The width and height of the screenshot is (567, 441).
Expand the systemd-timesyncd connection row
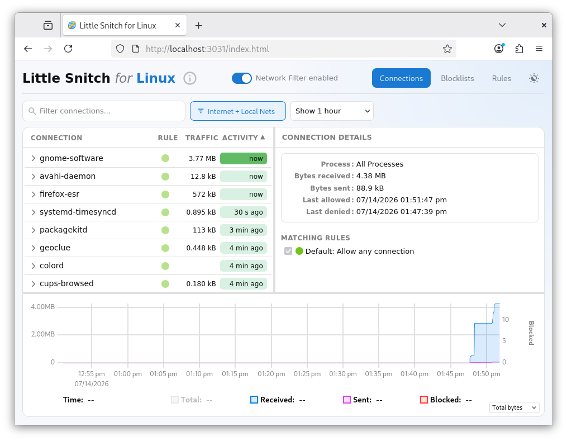click(x=34, y=212)
